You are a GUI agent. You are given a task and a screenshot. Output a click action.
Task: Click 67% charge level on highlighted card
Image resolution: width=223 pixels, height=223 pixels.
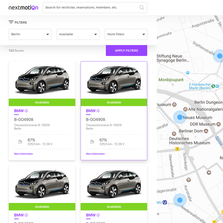click(x=103, y=140)
